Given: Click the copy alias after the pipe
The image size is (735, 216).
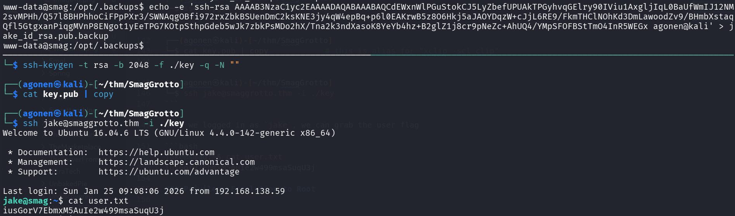Looking at the screenshot, I should tap(104, 94).
